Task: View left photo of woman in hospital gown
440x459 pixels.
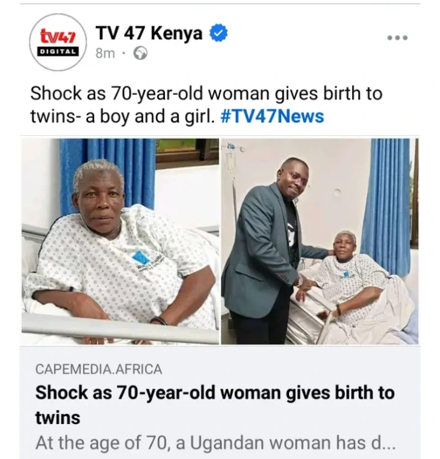Action: point(120,241)
